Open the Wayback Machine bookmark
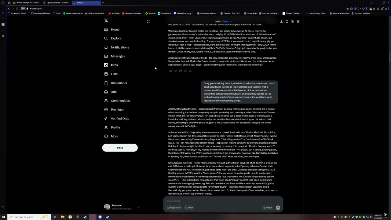Viewport: 391px width, 220px height. tap(339, 13)
